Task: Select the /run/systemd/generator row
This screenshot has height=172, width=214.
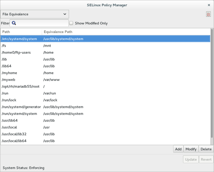Action: (x=105, y=107)
